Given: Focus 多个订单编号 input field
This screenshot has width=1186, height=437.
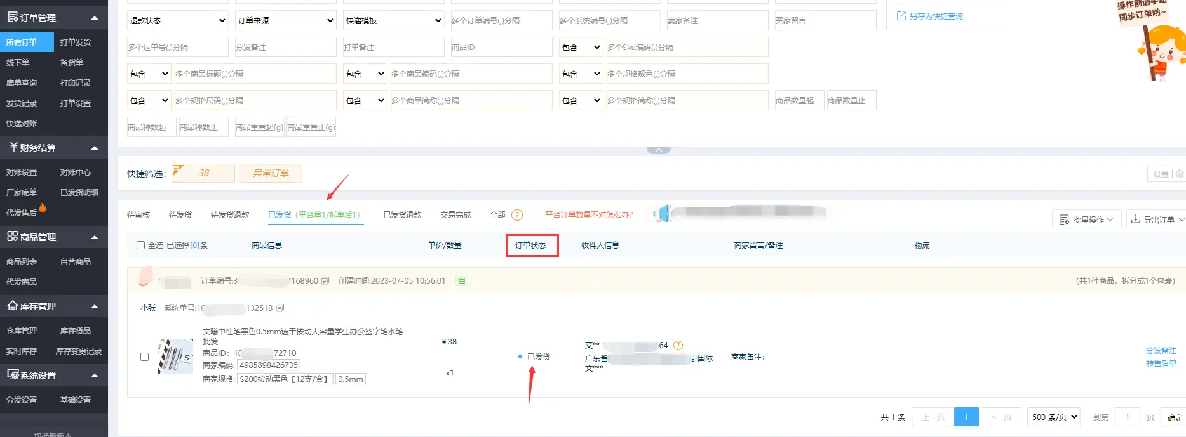Looking at the screenshot, I should click(502, 20).
